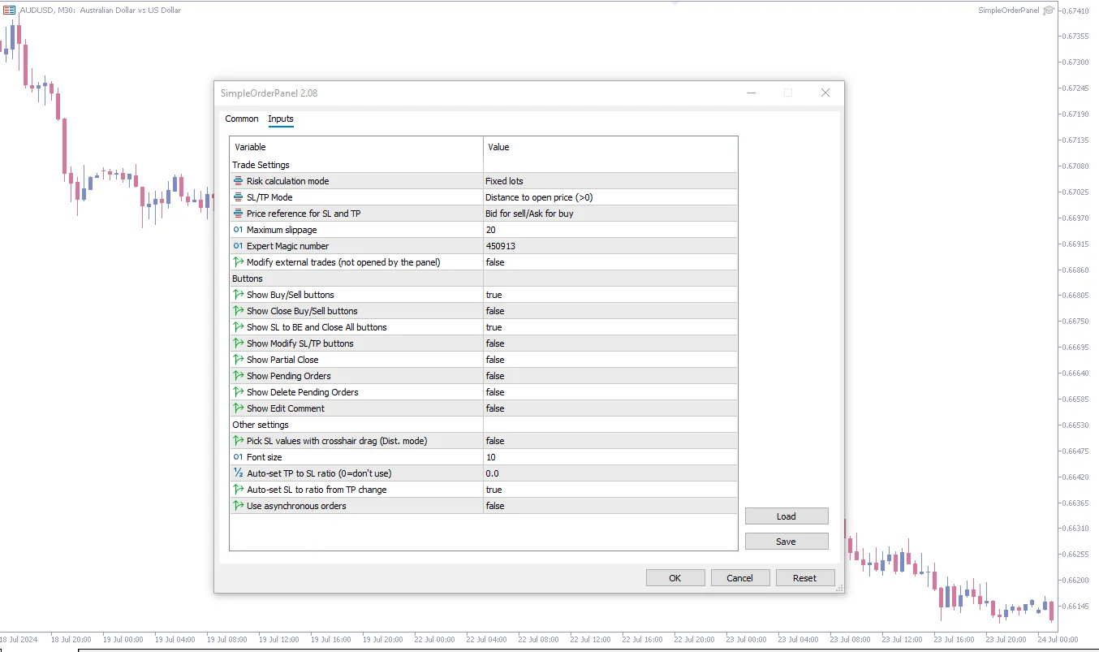Screen dimensions: 1099x652
Task: Click the Cancel button
Action: click(x=740, y=578)
